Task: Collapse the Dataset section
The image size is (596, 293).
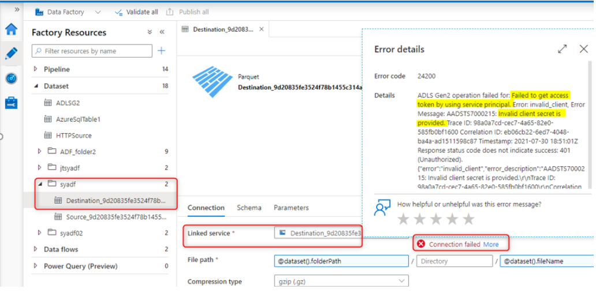Action: 36,86
